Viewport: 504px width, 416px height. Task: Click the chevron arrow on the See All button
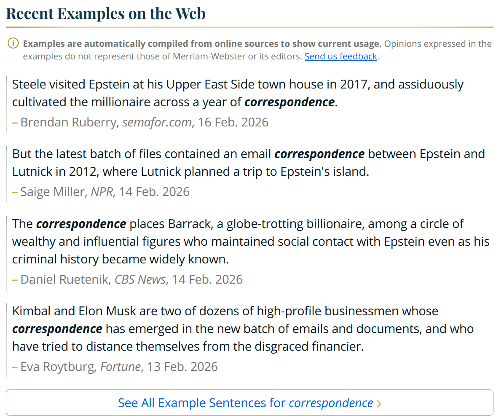378,403
